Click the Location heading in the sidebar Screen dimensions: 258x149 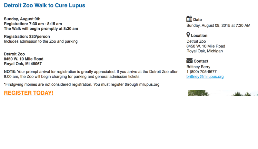coord(199,36)
